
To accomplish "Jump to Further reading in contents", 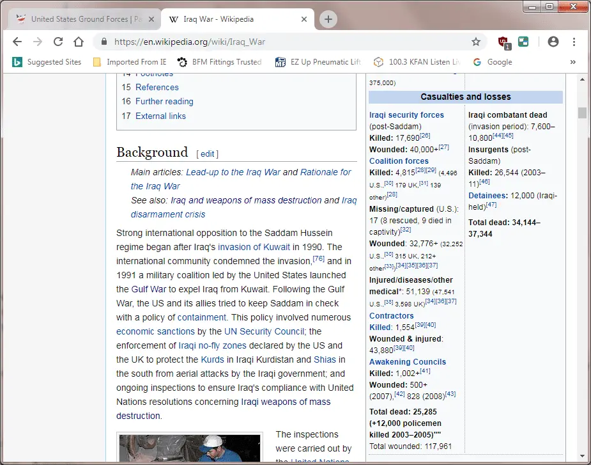I will pos(164,102).
